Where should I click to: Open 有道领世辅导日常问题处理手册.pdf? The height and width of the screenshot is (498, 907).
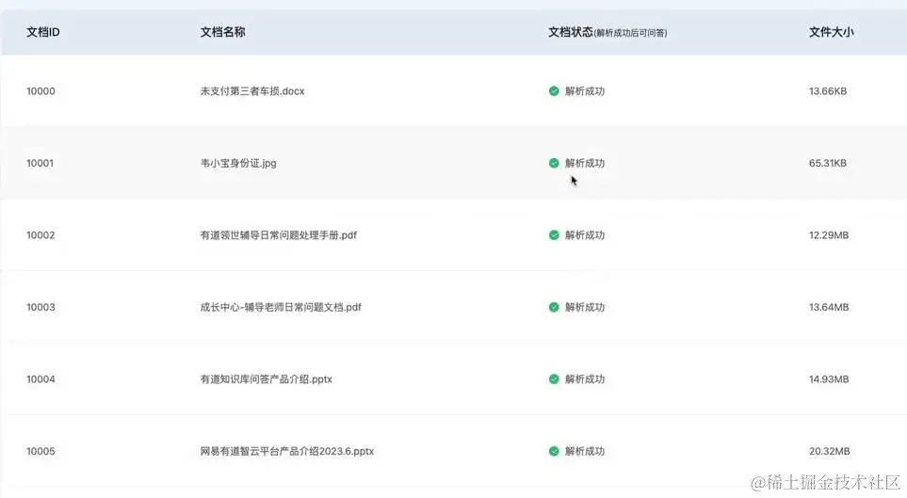278,234
